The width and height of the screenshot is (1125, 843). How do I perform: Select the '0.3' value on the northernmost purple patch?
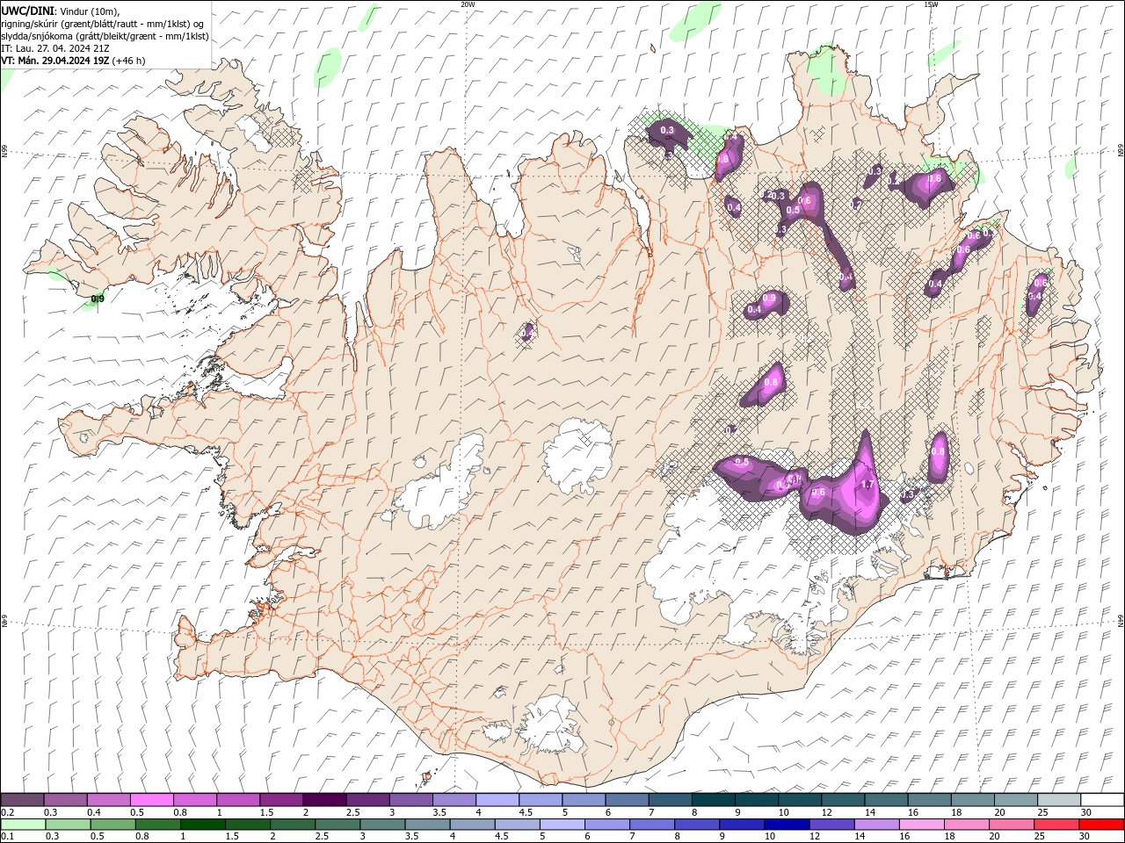pos(667,131)
